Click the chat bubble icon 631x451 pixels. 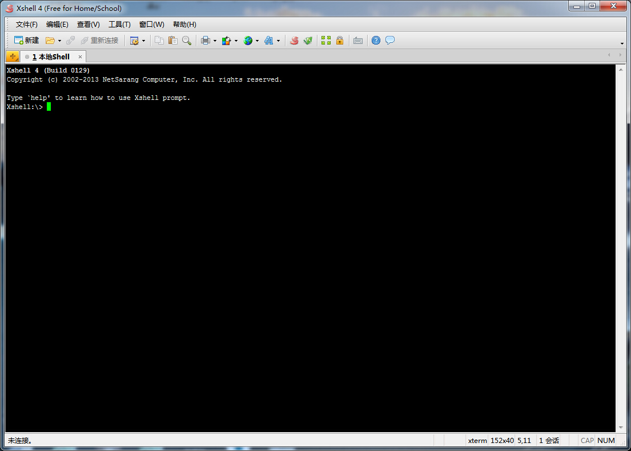tap(389, 41)
